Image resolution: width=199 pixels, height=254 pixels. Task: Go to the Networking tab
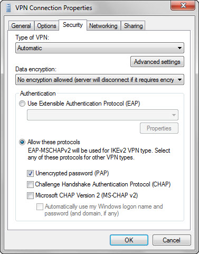[103, 26]
